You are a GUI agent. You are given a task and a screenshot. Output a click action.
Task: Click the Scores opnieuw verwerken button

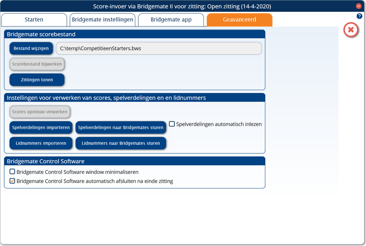pos(40,112)
